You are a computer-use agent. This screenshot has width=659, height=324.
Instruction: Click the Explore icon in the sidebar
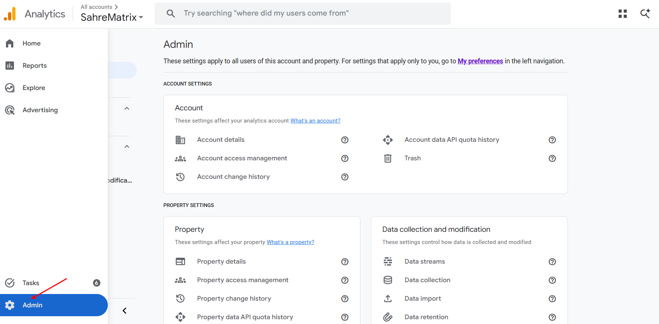coord(10,88)
